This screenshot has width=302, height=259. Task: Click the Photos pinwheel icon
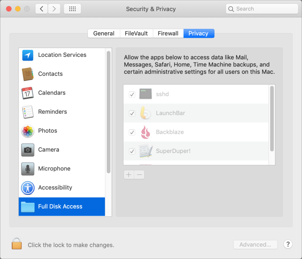tap(27, 131)
